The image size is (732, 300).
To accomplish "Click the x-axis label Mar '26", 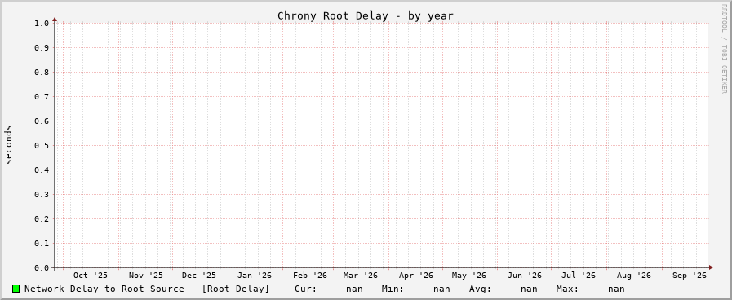I will [361, 276].
